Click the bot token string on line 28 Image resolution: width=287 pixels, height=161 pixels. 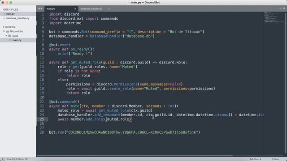[x=132, y=132]
